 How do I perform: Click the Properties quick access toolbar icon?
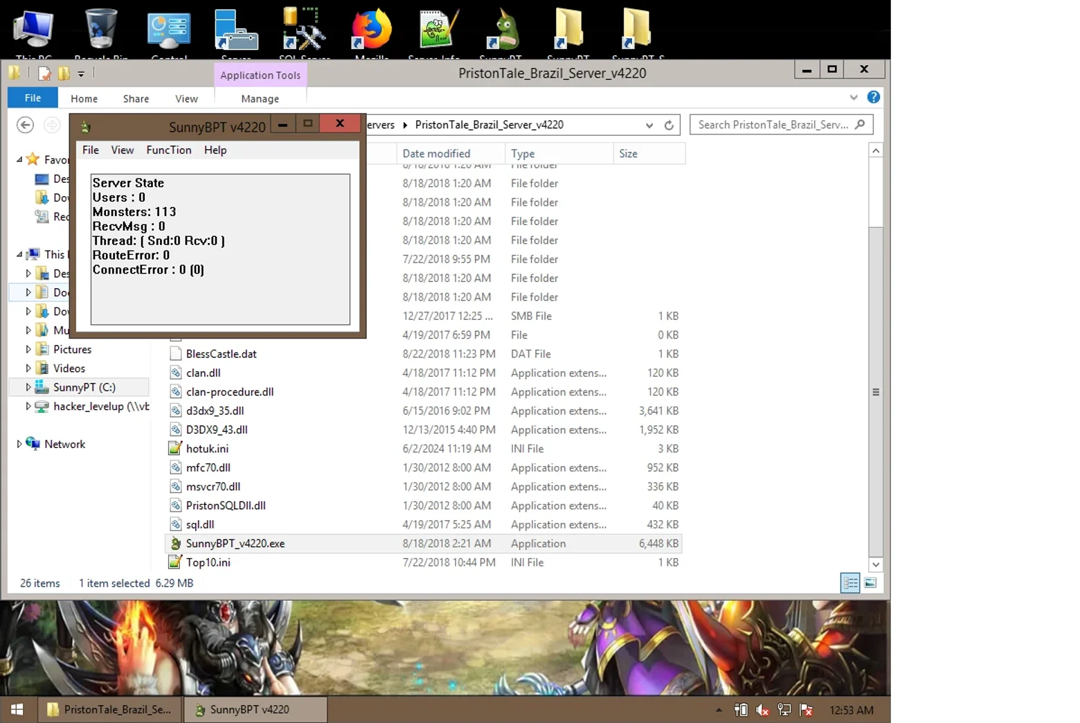pos(45,73)
